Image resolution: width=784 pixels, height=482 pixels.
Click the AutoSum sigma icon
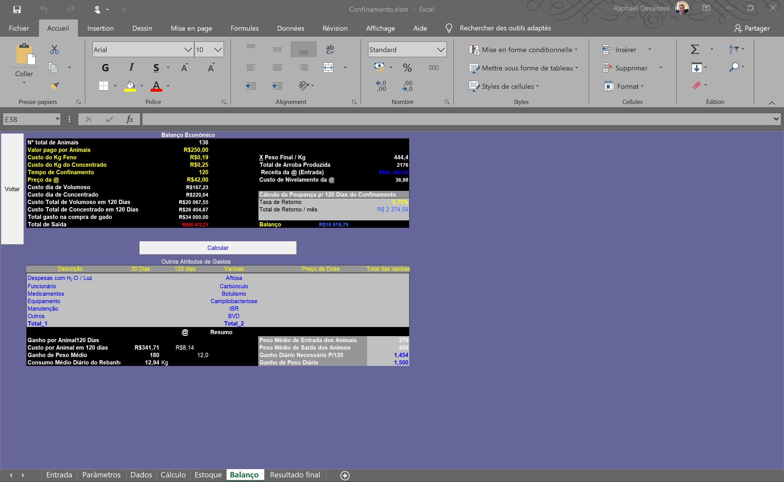pyautogui.click(x=695, y=49)
